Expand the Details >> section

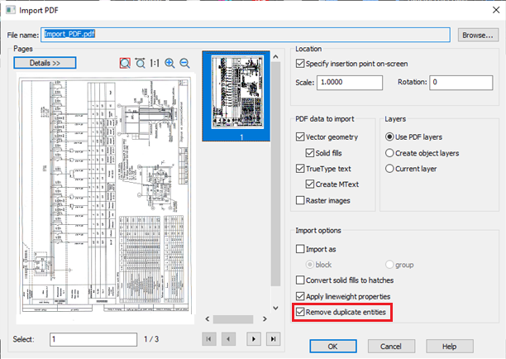click(x=45, y=63)
